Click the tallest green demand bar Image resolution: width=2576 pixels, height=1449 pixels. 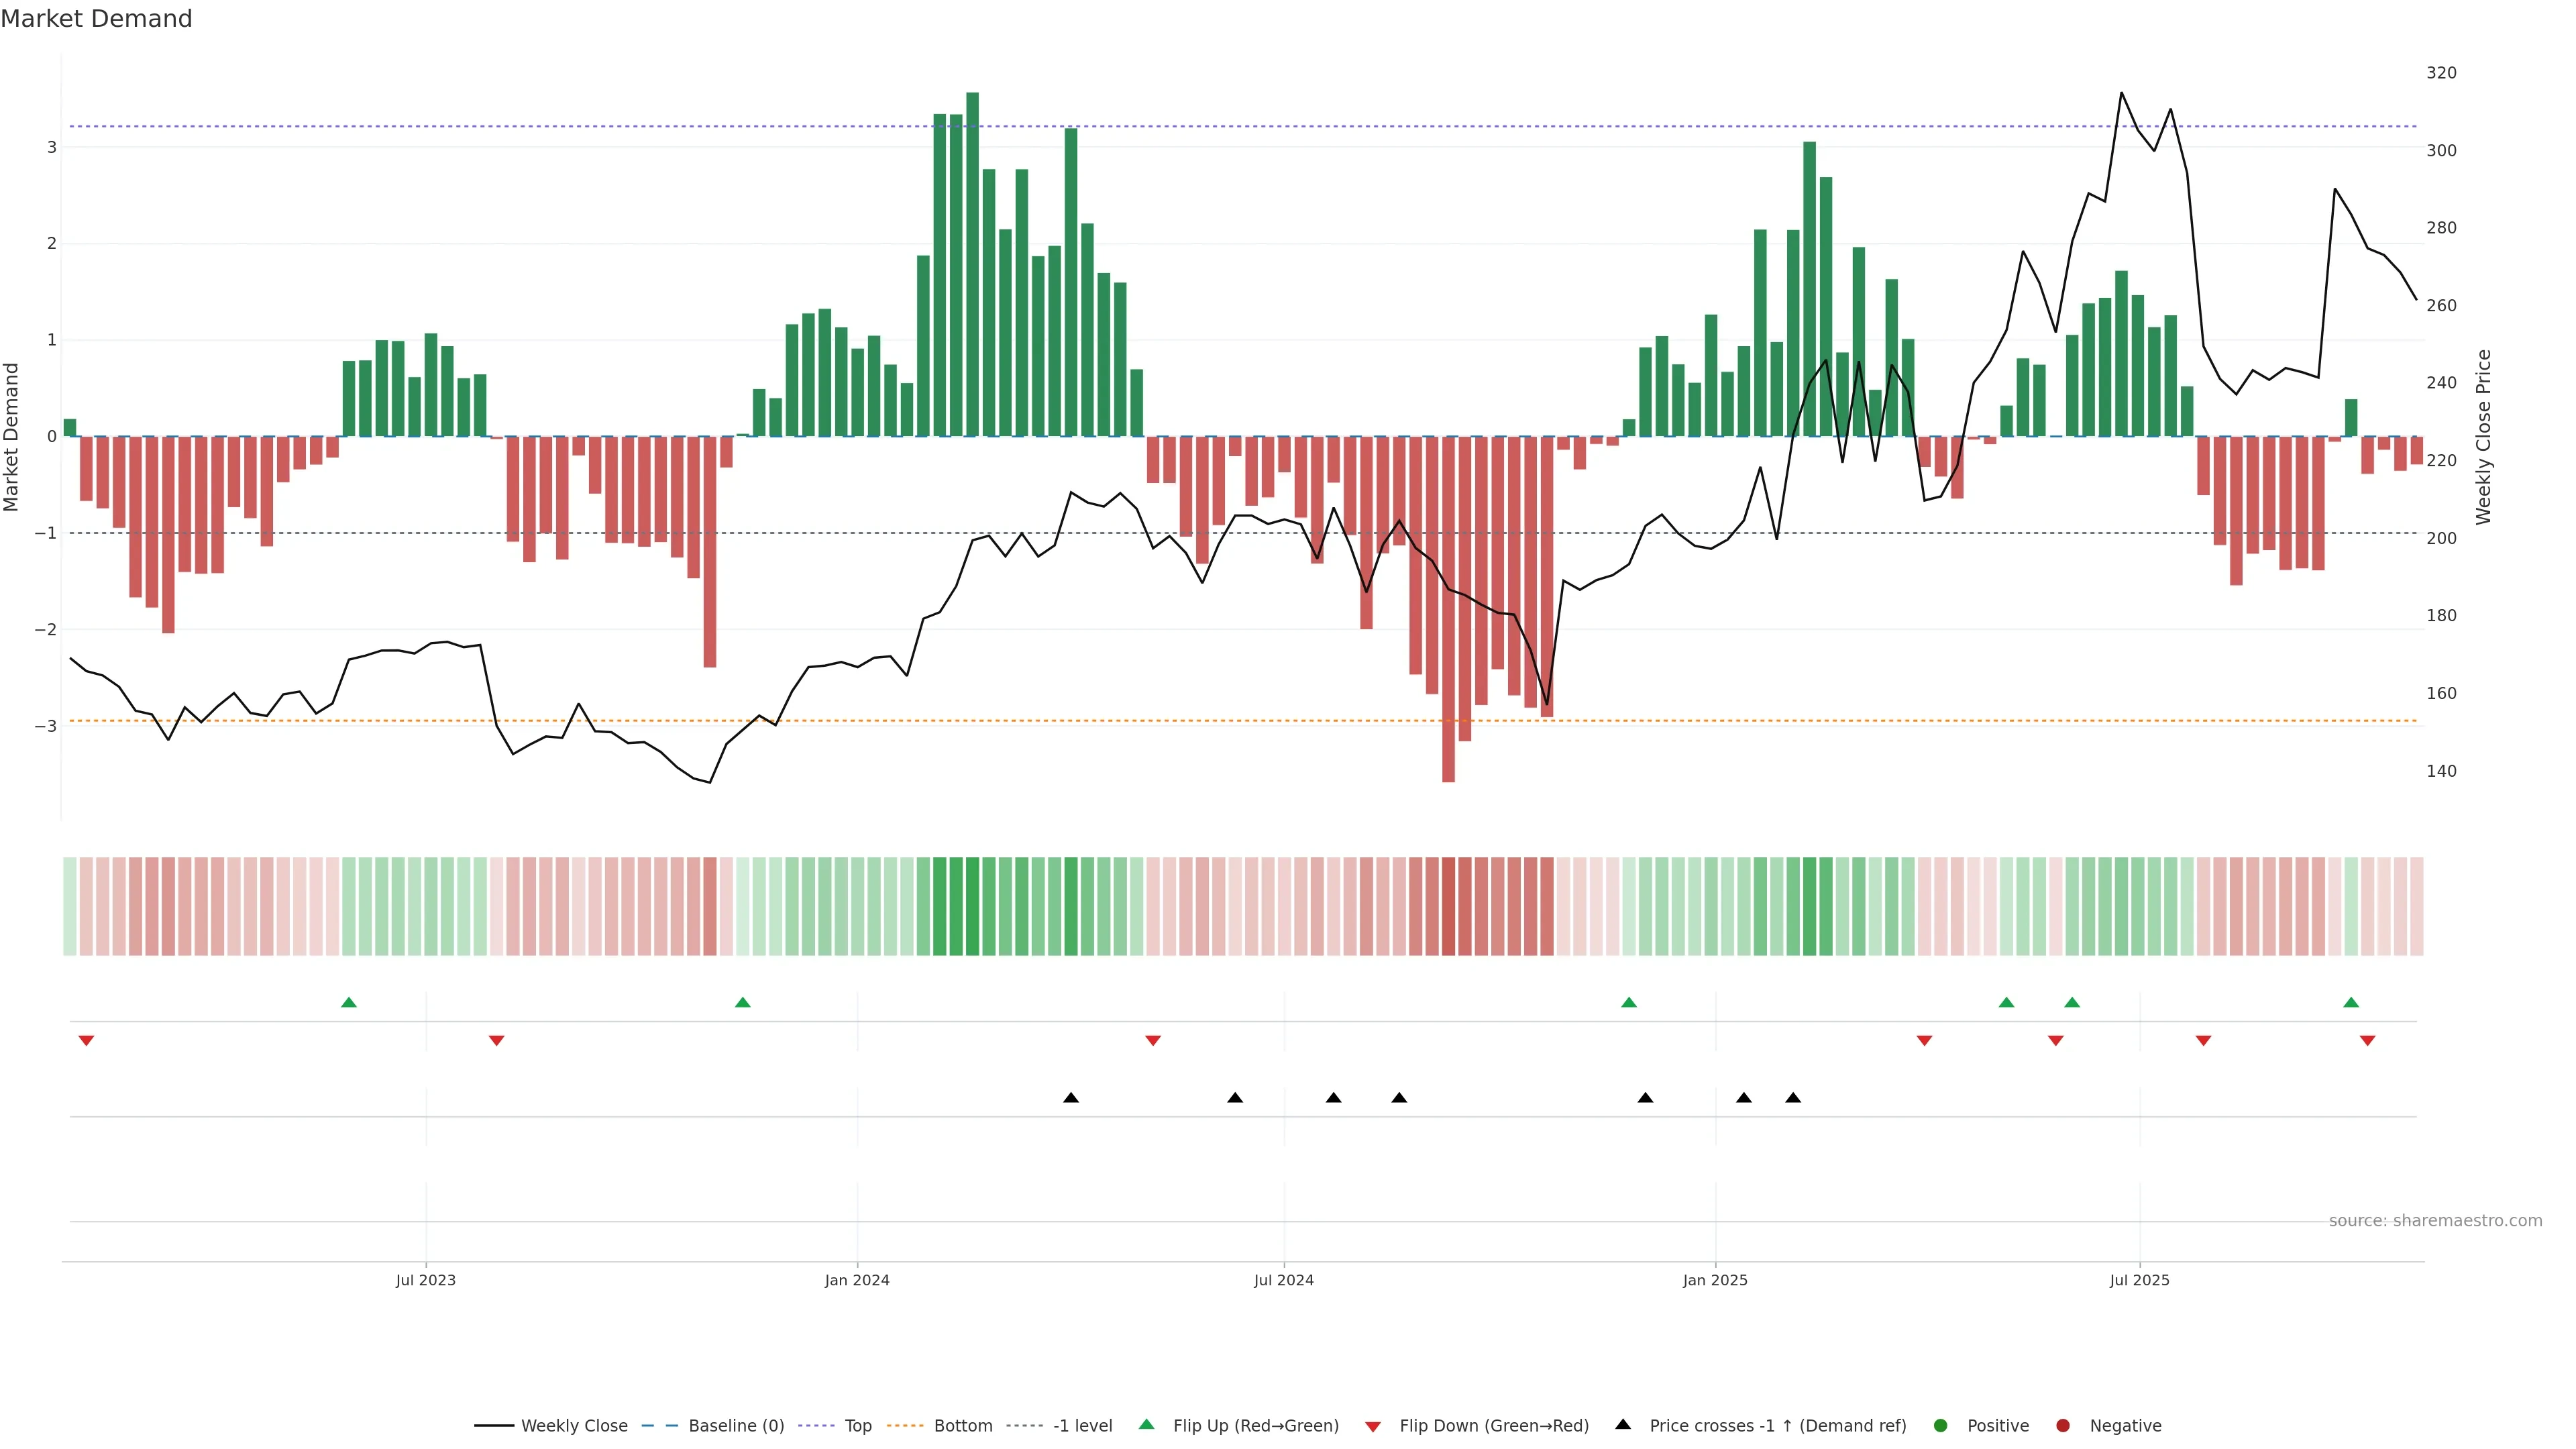(972, 265)
